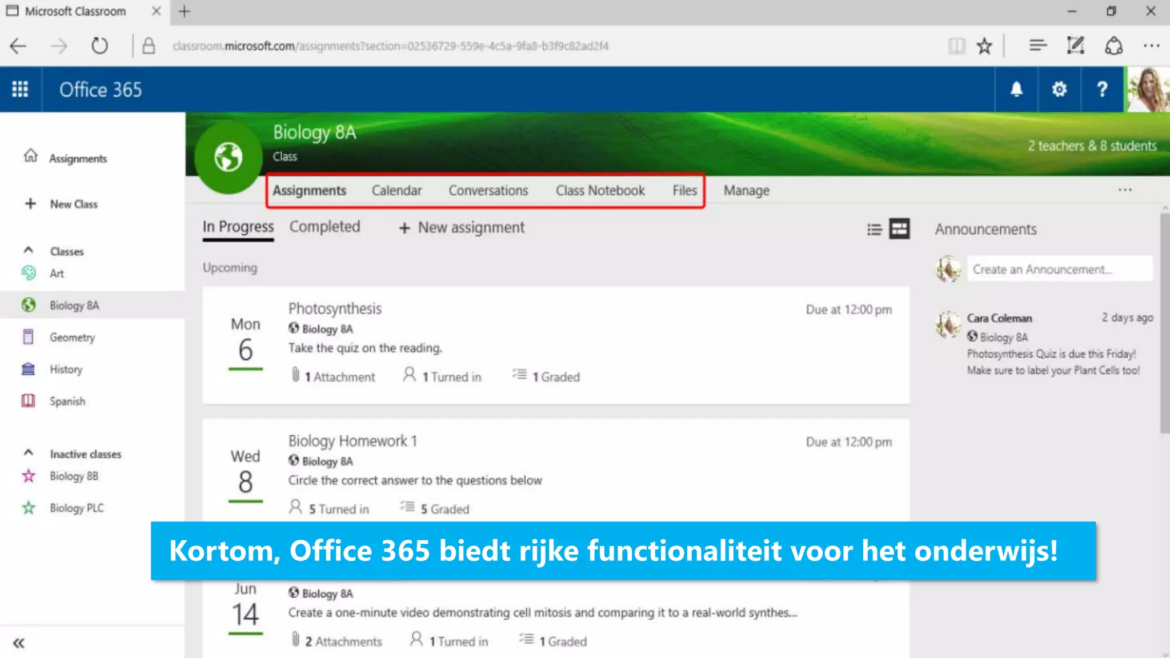Click the Biology 8A globe logo
The height and width of the screenshot is (658, 1170).
click(x=229, y=157)
